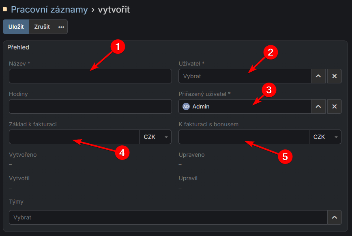Collapse the Uživatel selection arrow
The height and width of the screenshot is (236, 352).
point(318,76)
